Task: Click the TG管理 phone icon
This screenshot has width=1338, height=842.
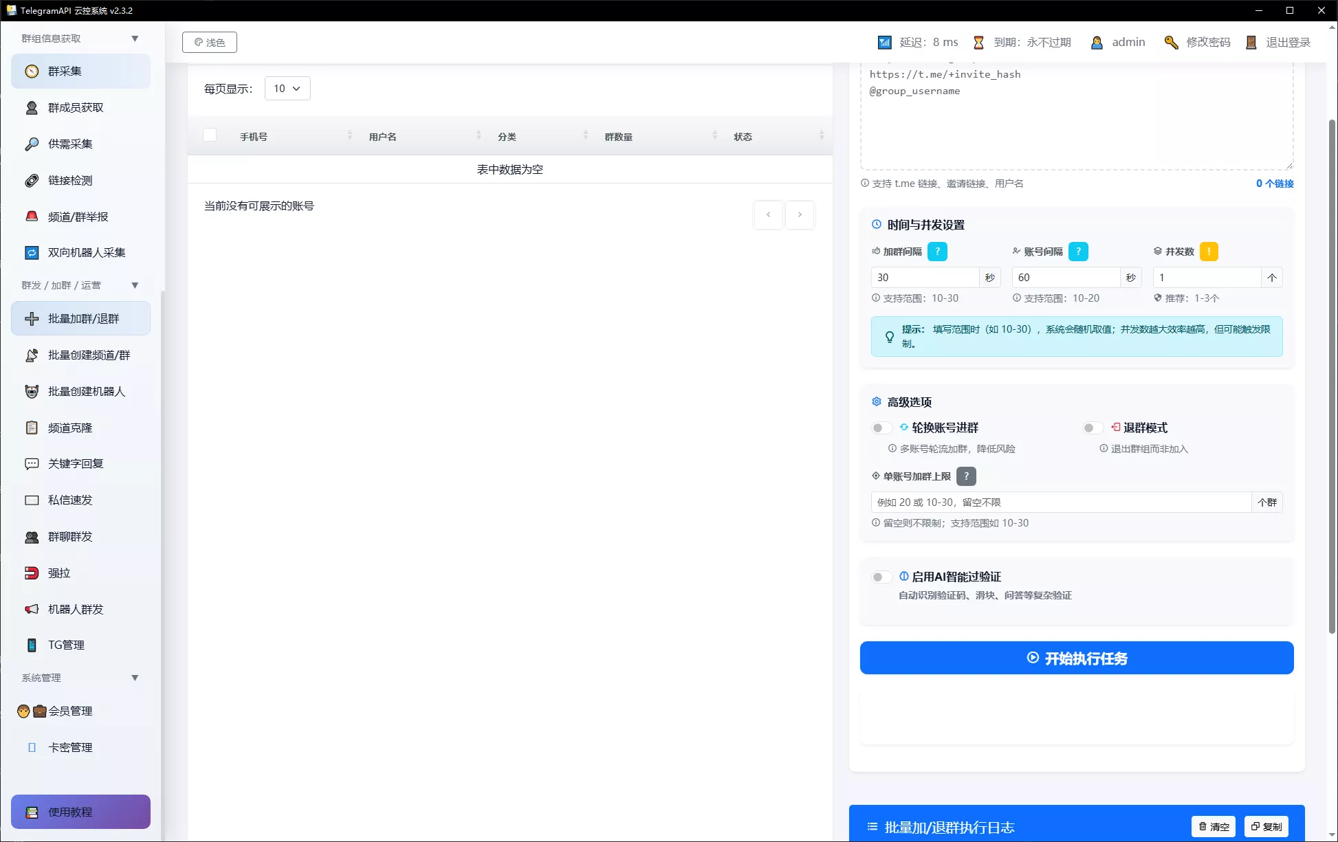Action: (32, 645)
